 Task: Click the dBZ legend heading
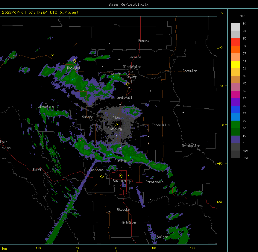point(242,16)
